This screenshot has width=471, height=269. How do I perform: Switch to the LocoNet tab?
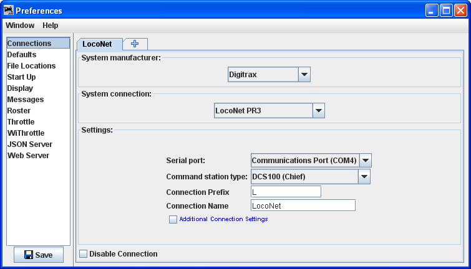coord(97,44)
